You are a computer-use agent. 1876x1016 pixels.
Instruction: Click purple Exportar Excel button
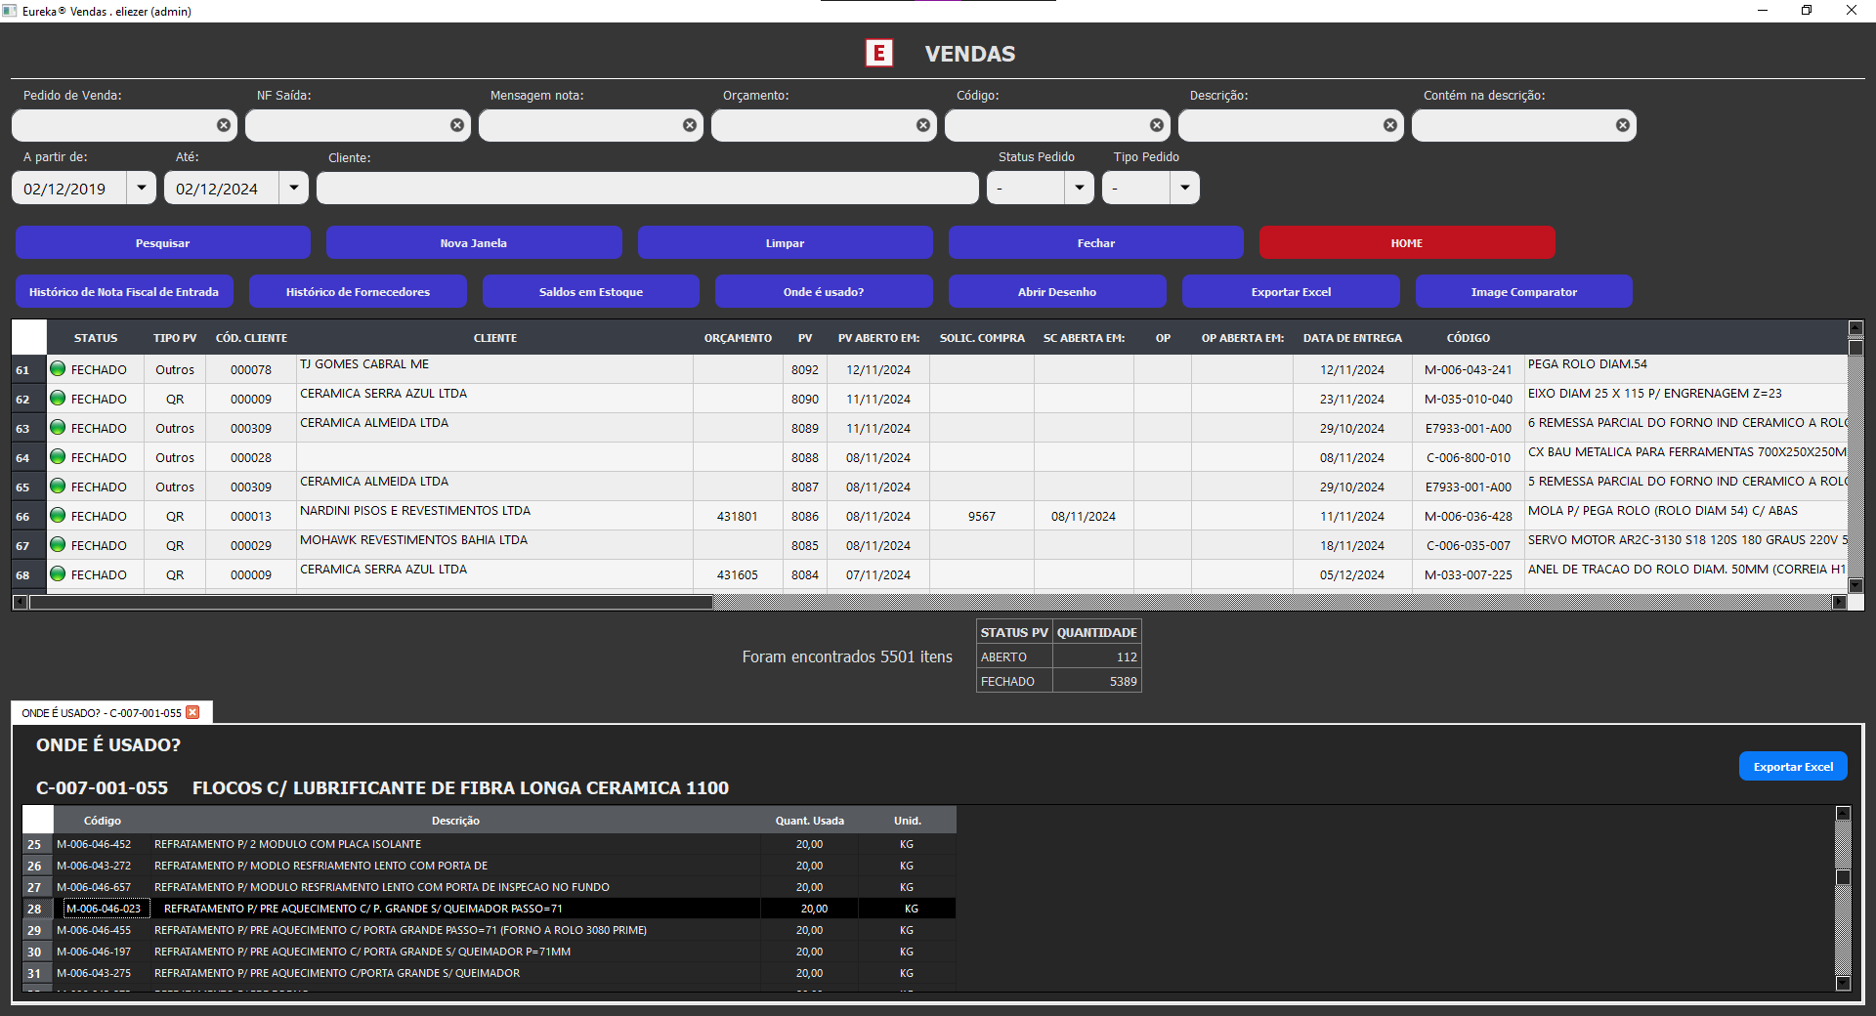(x=1291, y=291)
